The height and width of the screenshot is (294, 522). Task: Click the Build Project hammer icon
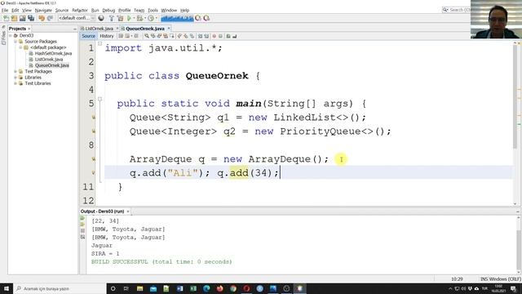[x=112, y=18]
